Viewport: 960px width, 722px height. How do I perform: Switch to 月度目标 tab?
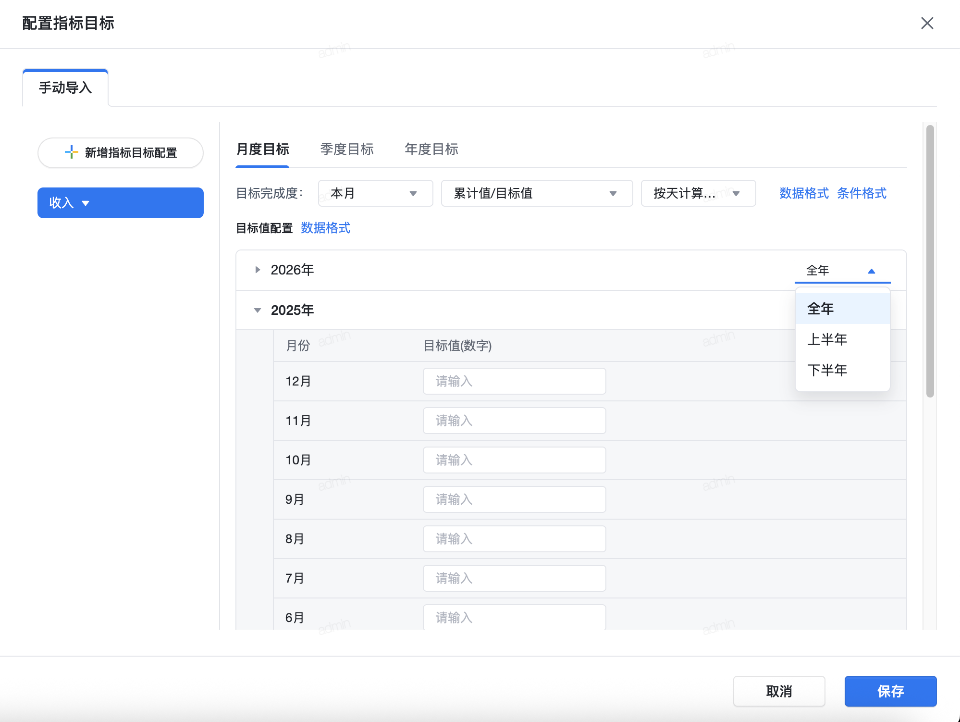262,149
